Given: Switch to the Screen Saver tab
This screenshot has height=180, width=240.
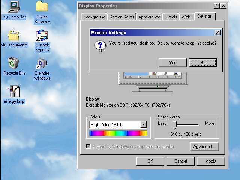Looking at the screenshot, I should click(x=122, y=17).
